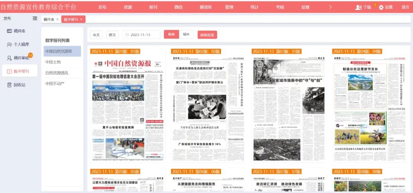Open the date picker showing 2023-11-13

tap(141, 35)
